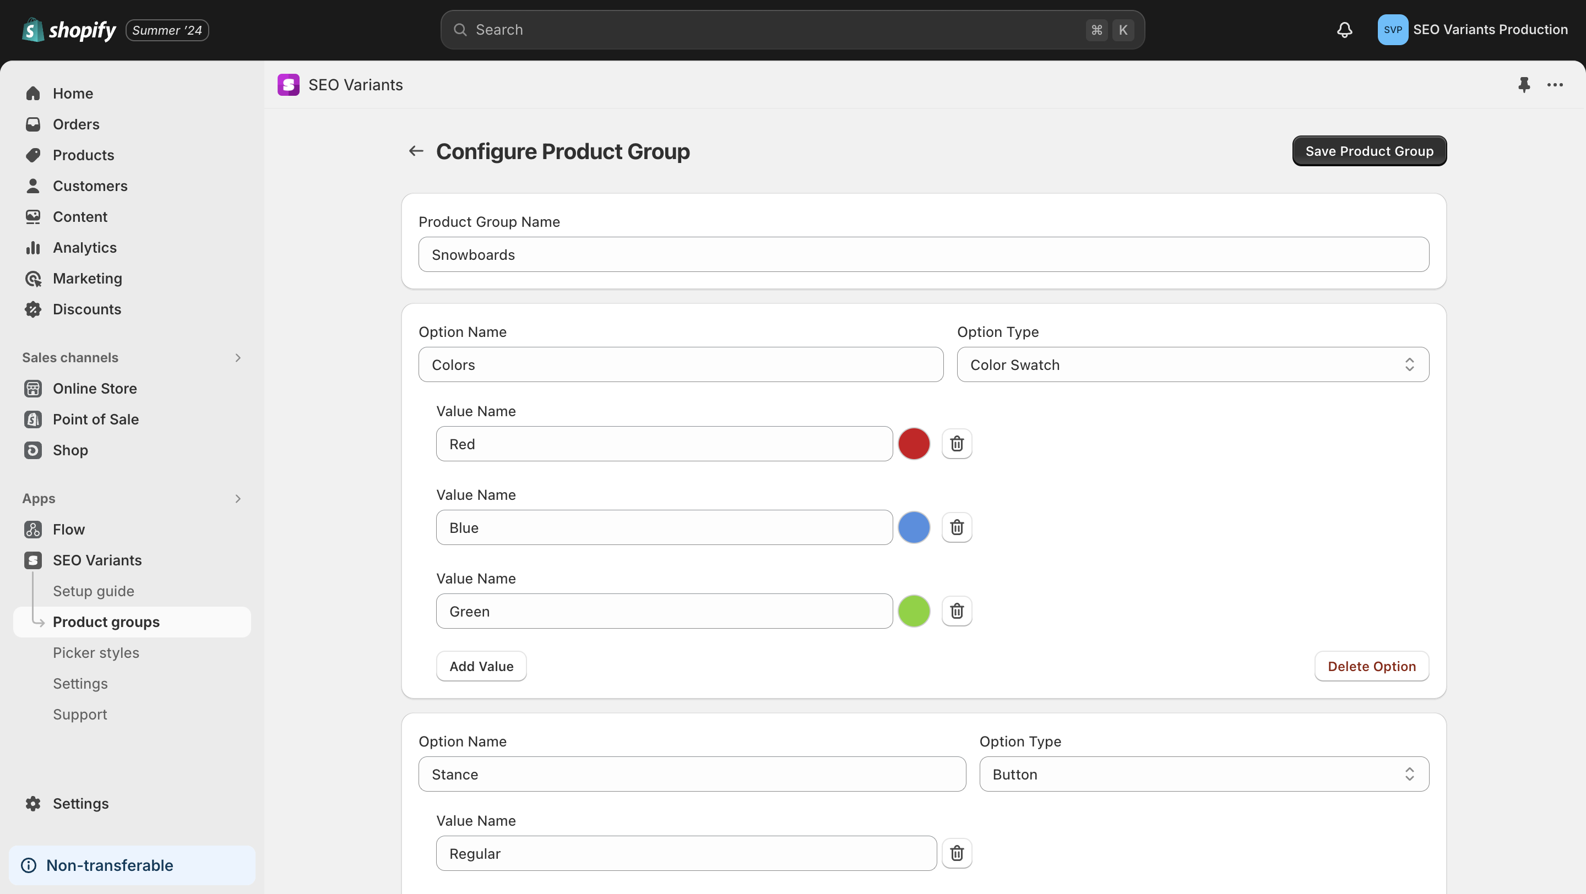Go back with the left arrow

[416, 151]
